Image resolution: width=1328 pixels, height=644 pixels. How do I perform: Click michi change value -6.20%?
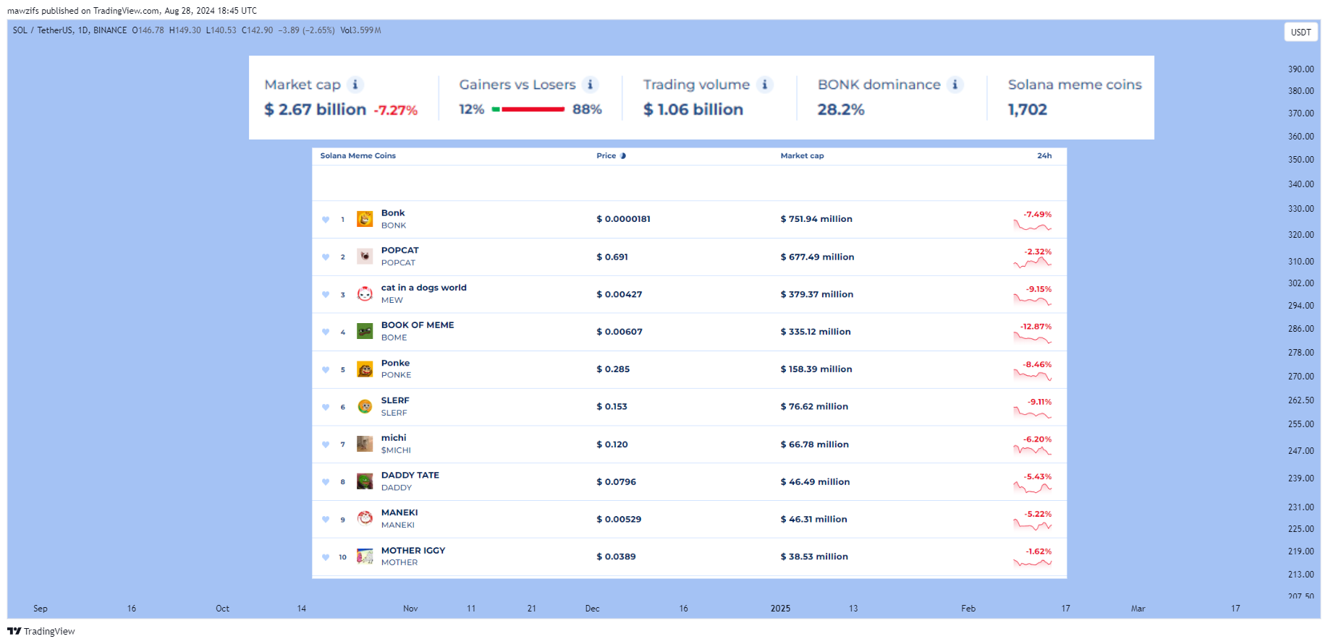1037,439
